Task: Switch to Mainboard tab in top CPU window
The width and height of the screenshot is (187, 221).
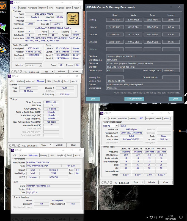Action: tap(32, 8)
